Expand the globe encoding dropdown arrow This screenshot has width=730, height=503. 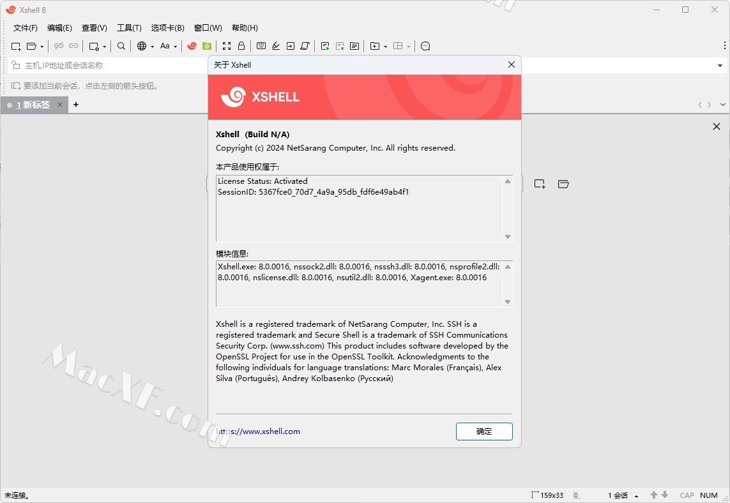152,47
